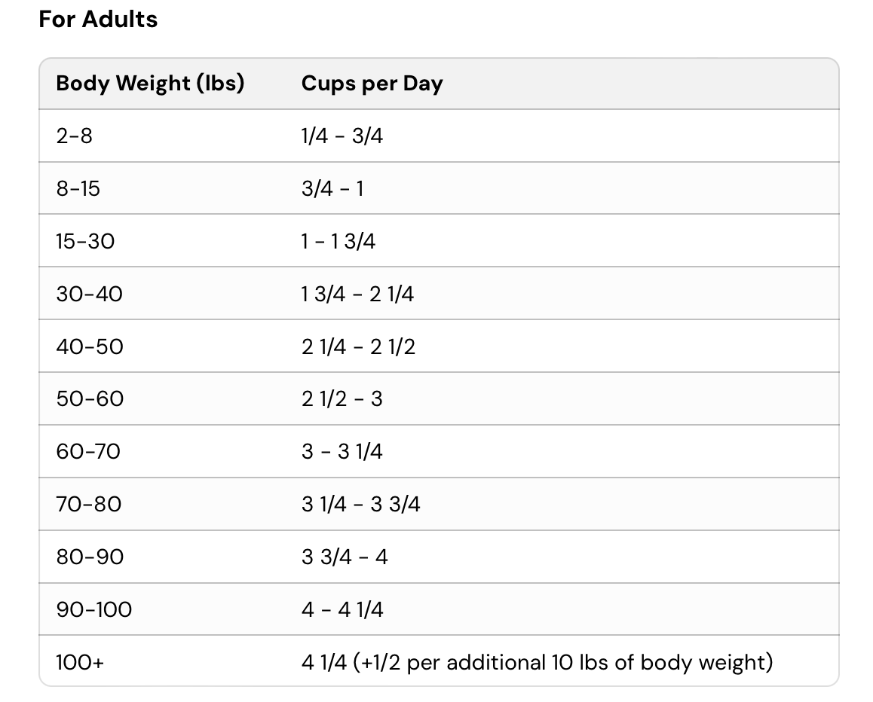Click the "3/4 - 1" cups cell
This screenshot has width=873, height=702.
[x=332, y=188]
